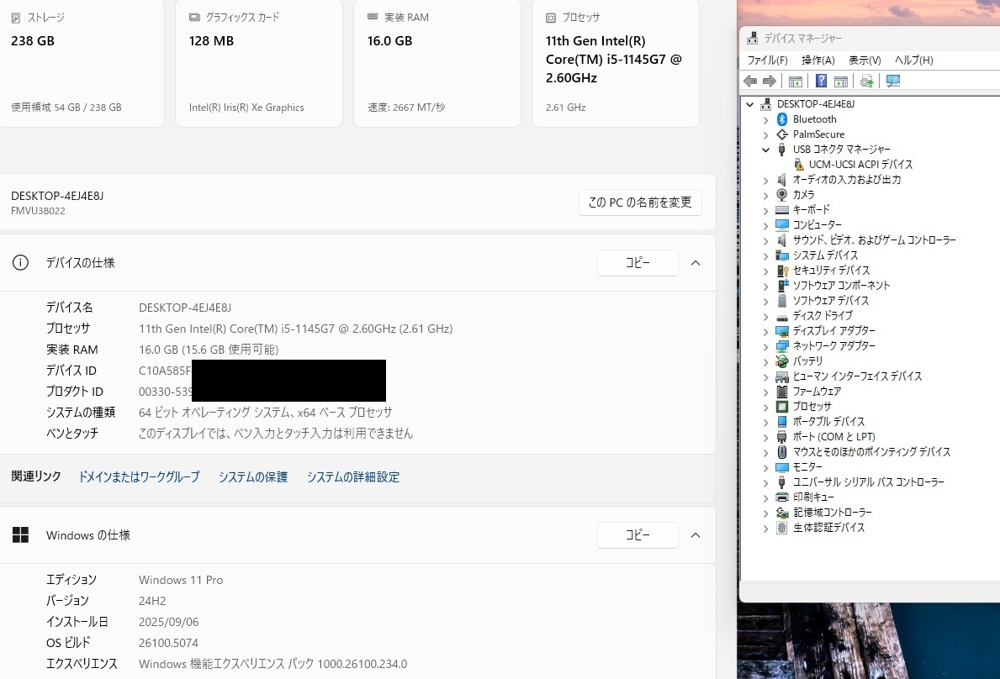Open システムの保護 link
Screen dimensions: 1000x679
253,476
